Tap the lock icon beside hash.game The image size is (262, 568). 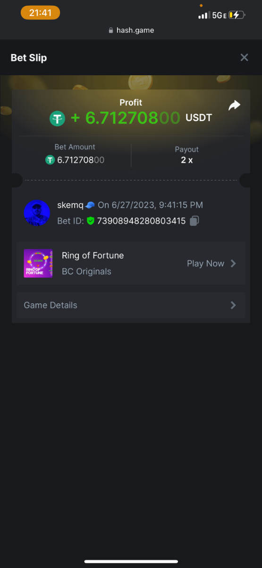[x=111, y=30]
